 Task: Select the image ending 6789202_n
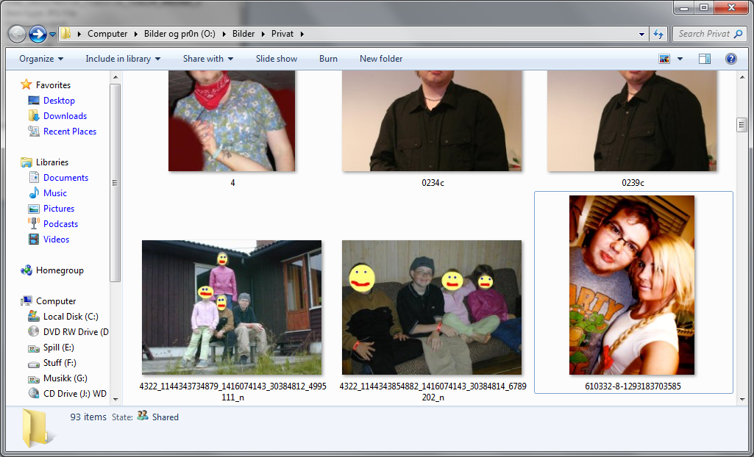tap(432, 307)
